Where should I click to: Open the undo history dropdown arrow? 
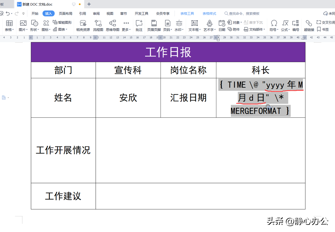11,13
